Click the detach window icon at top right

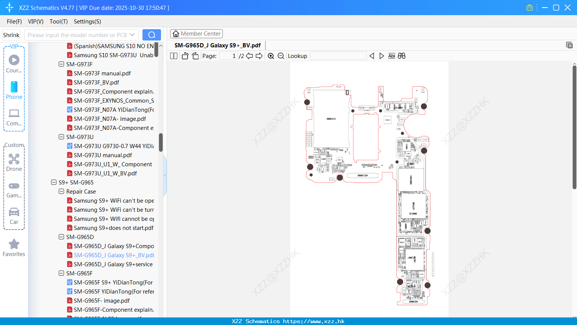pyautogui.click(x=569, y=45)
